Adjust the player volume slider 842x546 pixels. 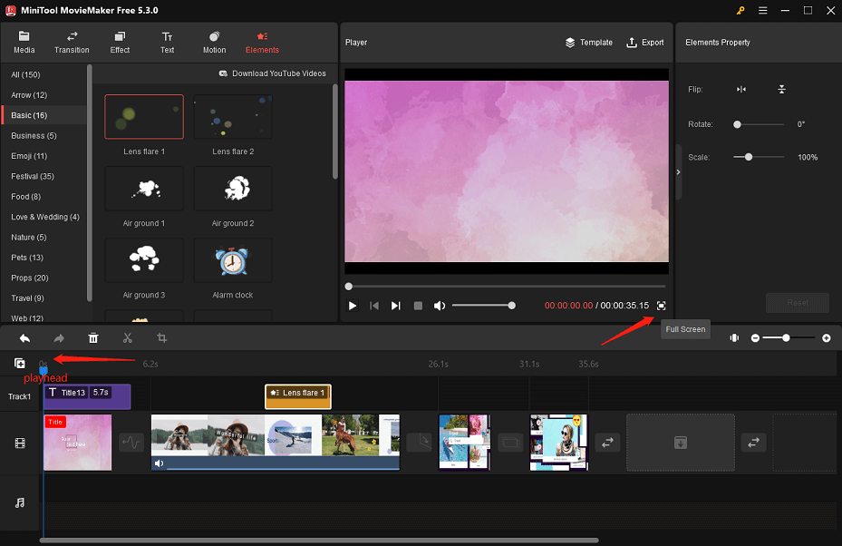coord(483,306)
